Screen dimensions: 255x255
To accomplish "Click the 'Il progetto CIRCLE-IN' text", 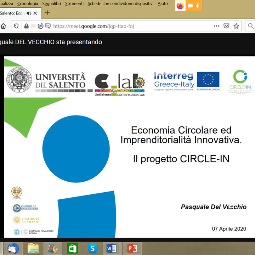I will 181,159.
